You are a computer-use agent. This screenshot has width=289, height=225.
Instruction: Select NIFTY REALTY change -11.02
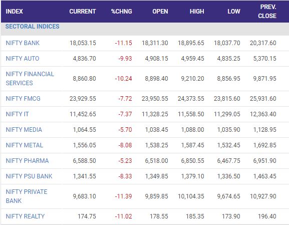click(x=124, y=216)
